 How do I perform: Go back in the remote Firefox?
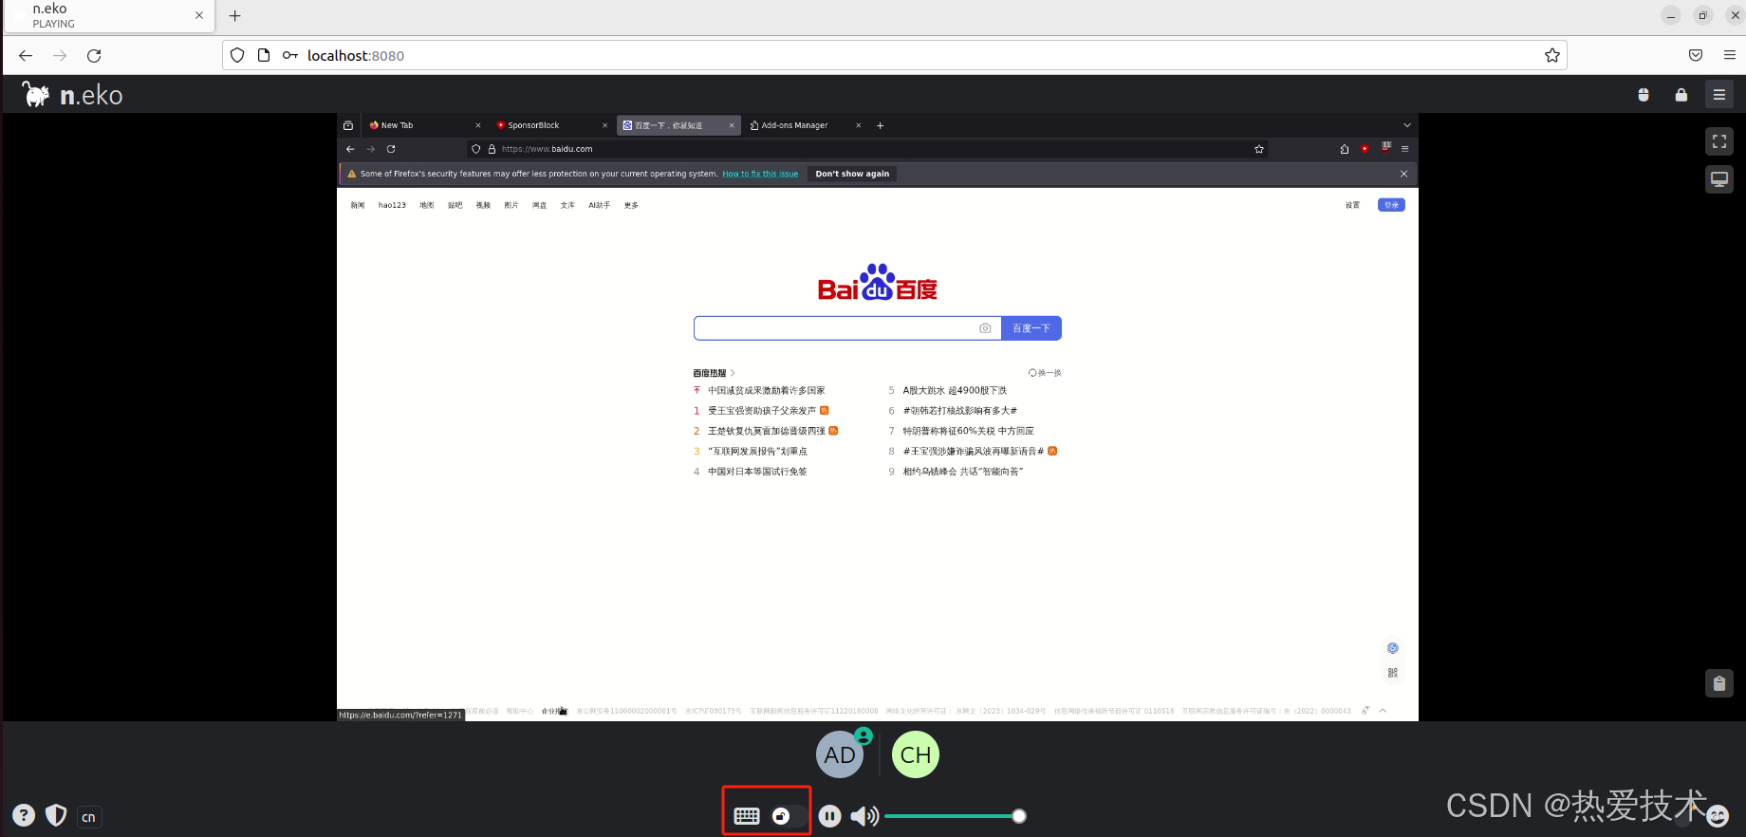point(350,149)
